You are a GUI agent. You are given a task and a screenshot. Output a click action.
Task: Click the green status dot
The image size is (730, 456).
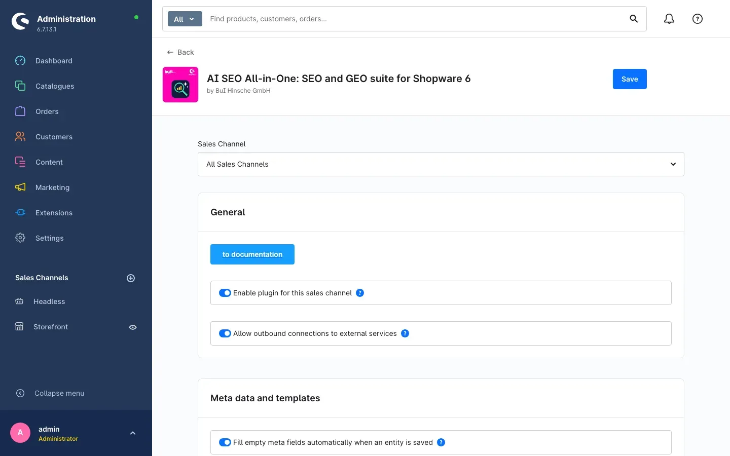[136, 17]
